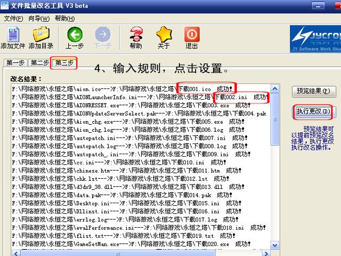Select the errlog.log result row
The height and width of the screenshot is (256, 341).
coord(125,219)
